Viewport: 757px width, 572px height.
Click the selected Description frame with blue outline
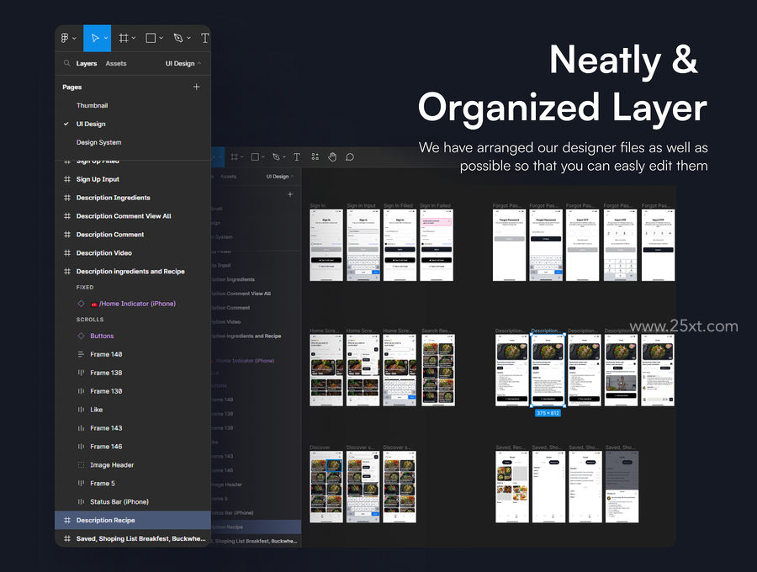tap(548, 370)
